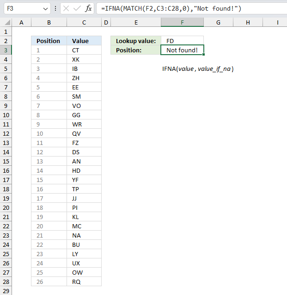Click the Cancel X icon in formula bar
This screenshot has height=295, width=287.
[x=66, y=8]
